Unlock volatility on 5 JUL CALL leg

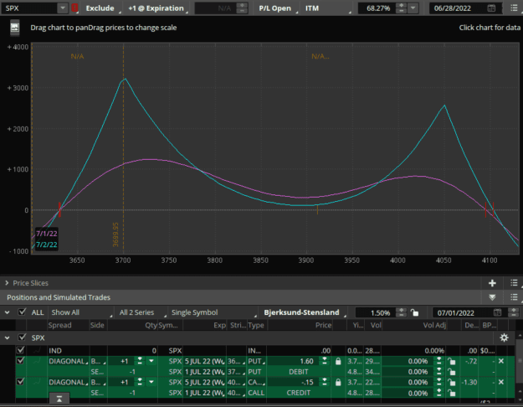[451, 382]
